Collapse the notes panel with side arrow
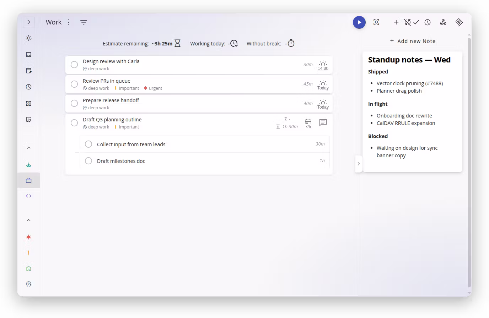Viewport: 489px width, 318px height. click(x=359, y=164)
